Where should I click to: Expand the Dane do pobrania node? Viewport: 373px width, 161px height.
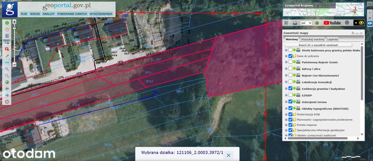(x=286, y=56)
